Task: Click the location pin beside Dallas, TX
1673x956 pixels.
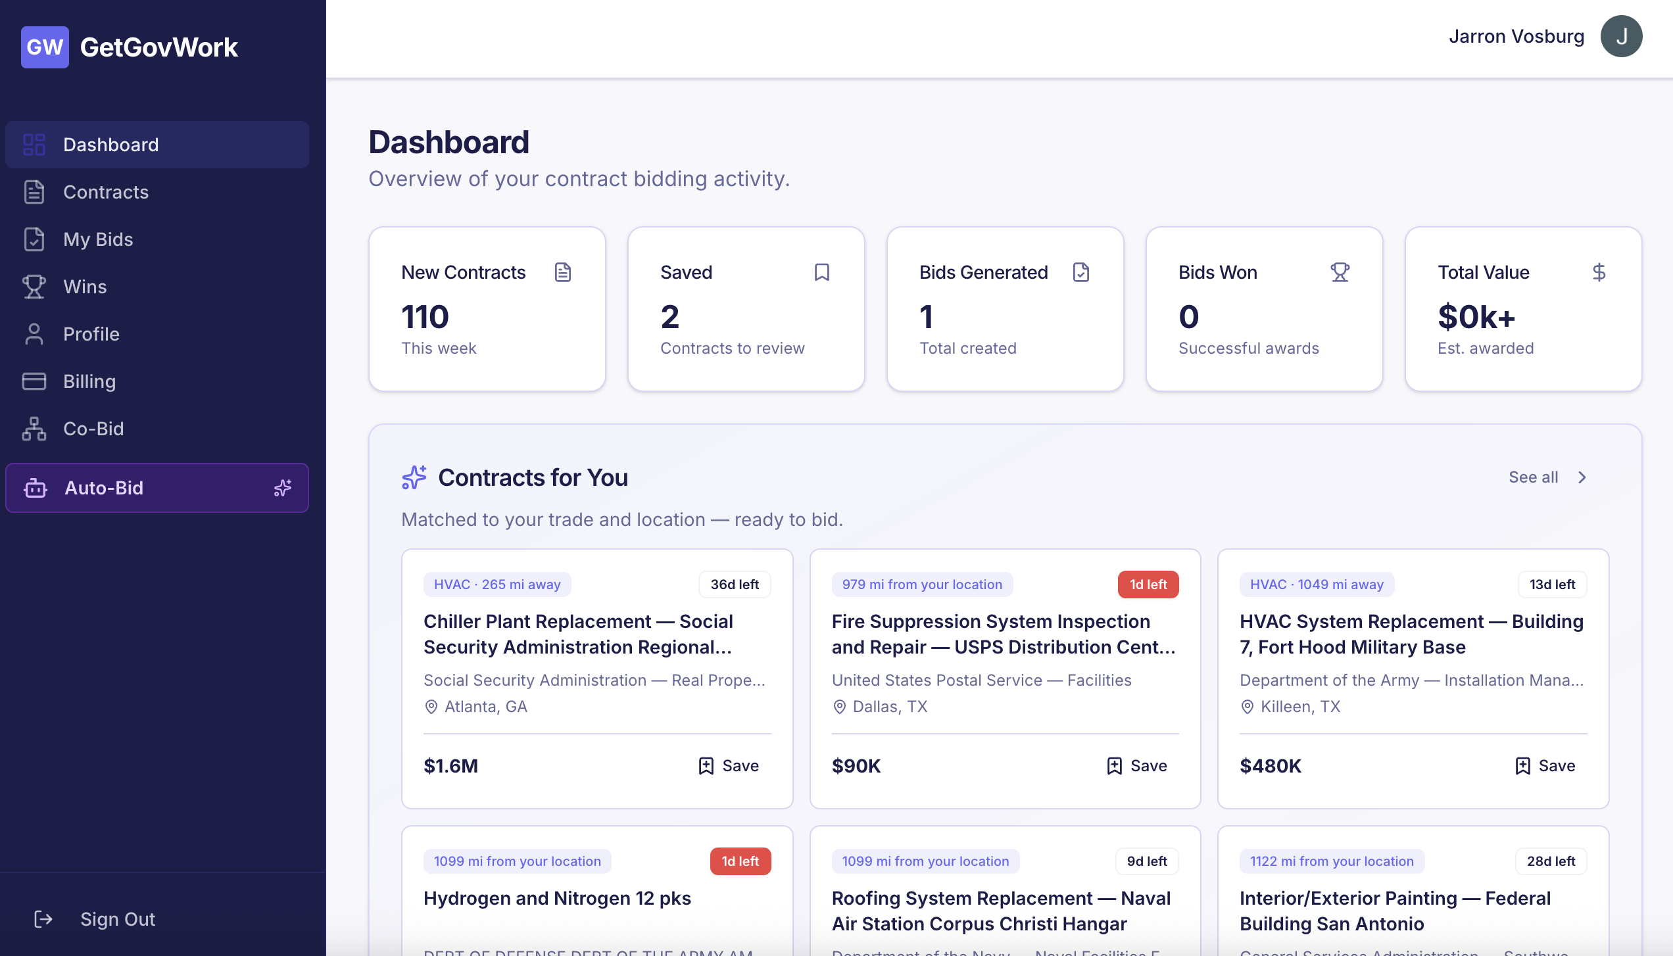Action: pos(840,707)
